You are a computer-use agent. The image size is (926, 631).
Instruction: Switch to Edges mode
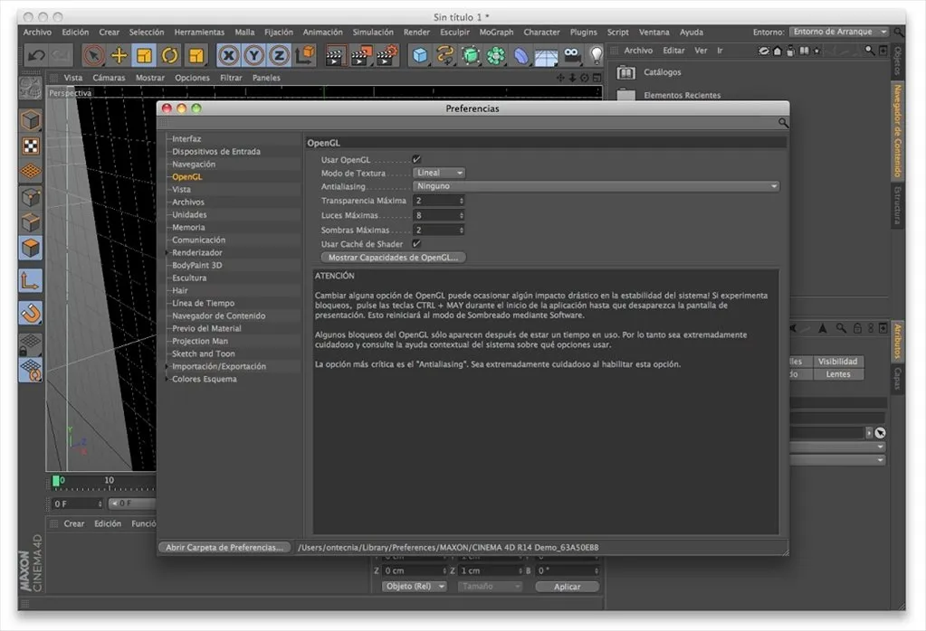tap(30, 223)
